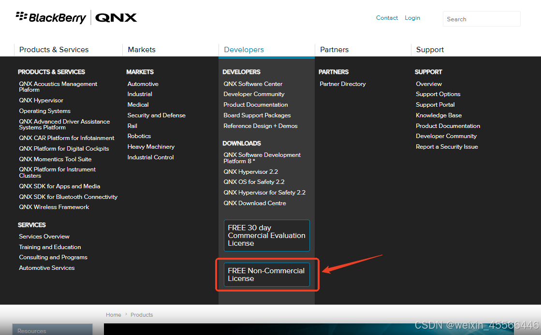Open Knowledge Base
The image size is (541, 335).
pyautogui.click(x=439, y=115)
